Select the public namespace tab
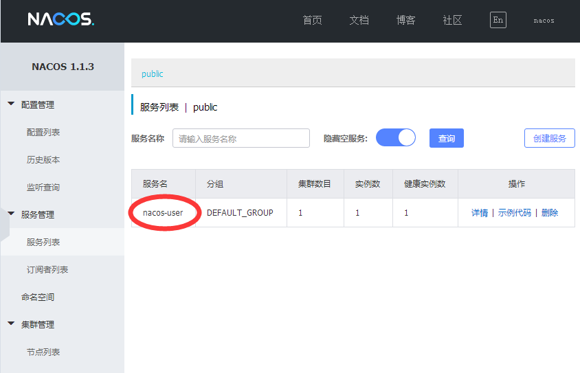Screen dimensions: 580x373 [x=153, y=74]
